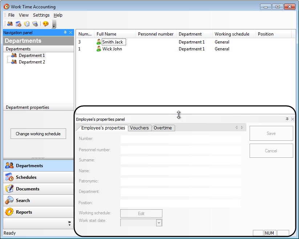The height and width of the screenshot is (239, 299).
Task: Pin the Navigation panel
Action: coord(65,33)
